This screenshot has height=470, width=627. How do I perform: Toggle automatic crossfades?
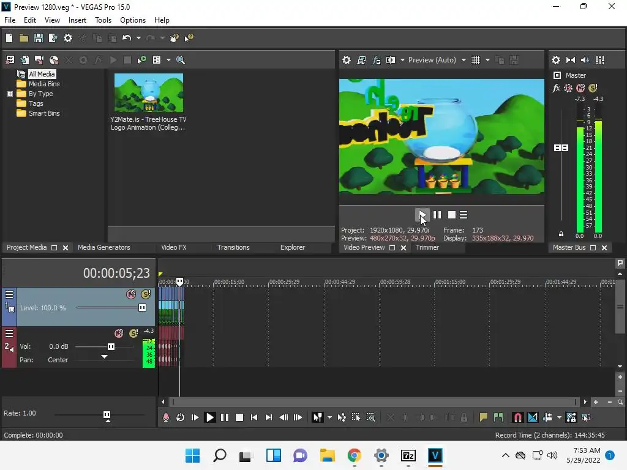click(533, 417)
